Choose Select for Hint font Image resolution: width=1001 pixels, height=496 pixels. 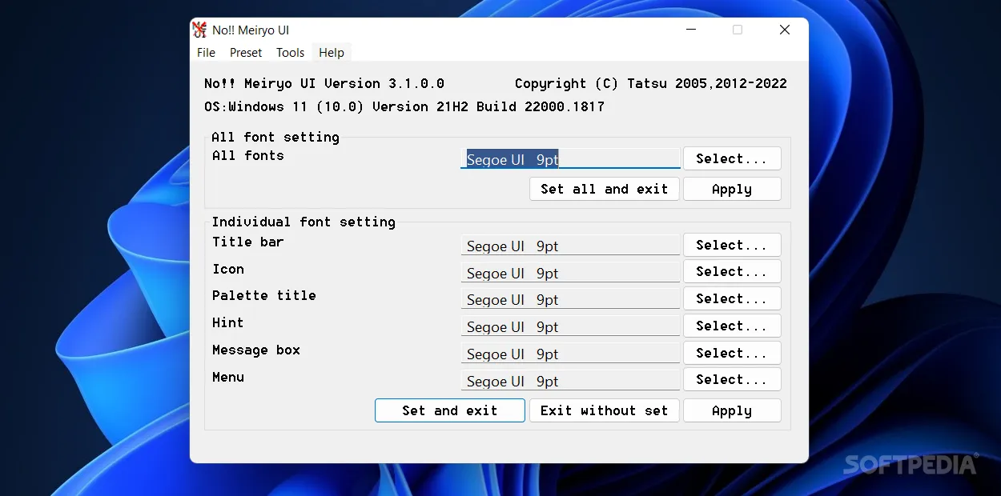pyautogui.click(x=731, y=326)
